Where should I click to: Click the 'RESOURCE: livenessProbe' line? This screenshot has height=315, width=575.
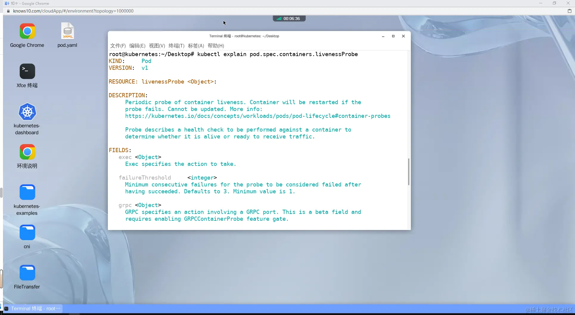click(163, 82)
